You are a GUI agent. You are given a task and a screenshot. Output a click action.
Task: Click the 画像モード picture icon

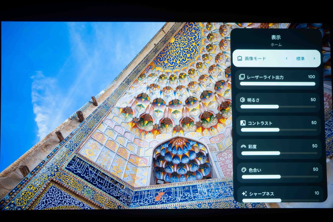(x=240, y=59)
